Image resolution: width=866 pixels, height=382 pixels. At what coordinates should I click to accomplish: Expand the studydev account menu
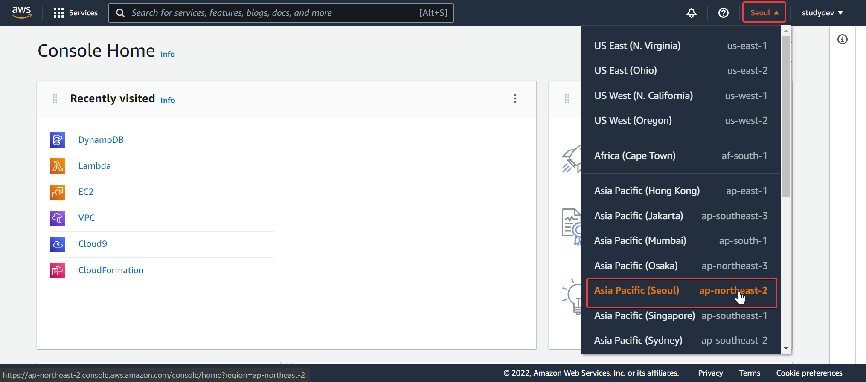[822, 13]
